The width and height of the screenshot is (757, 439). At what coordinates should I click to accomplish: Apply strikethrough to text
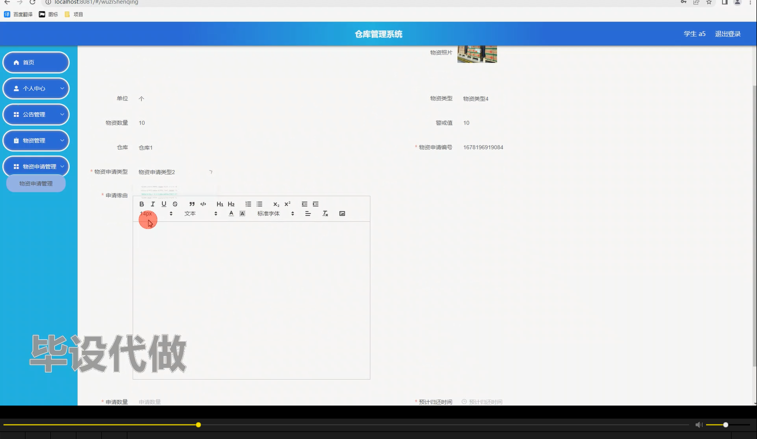[175, 204]
